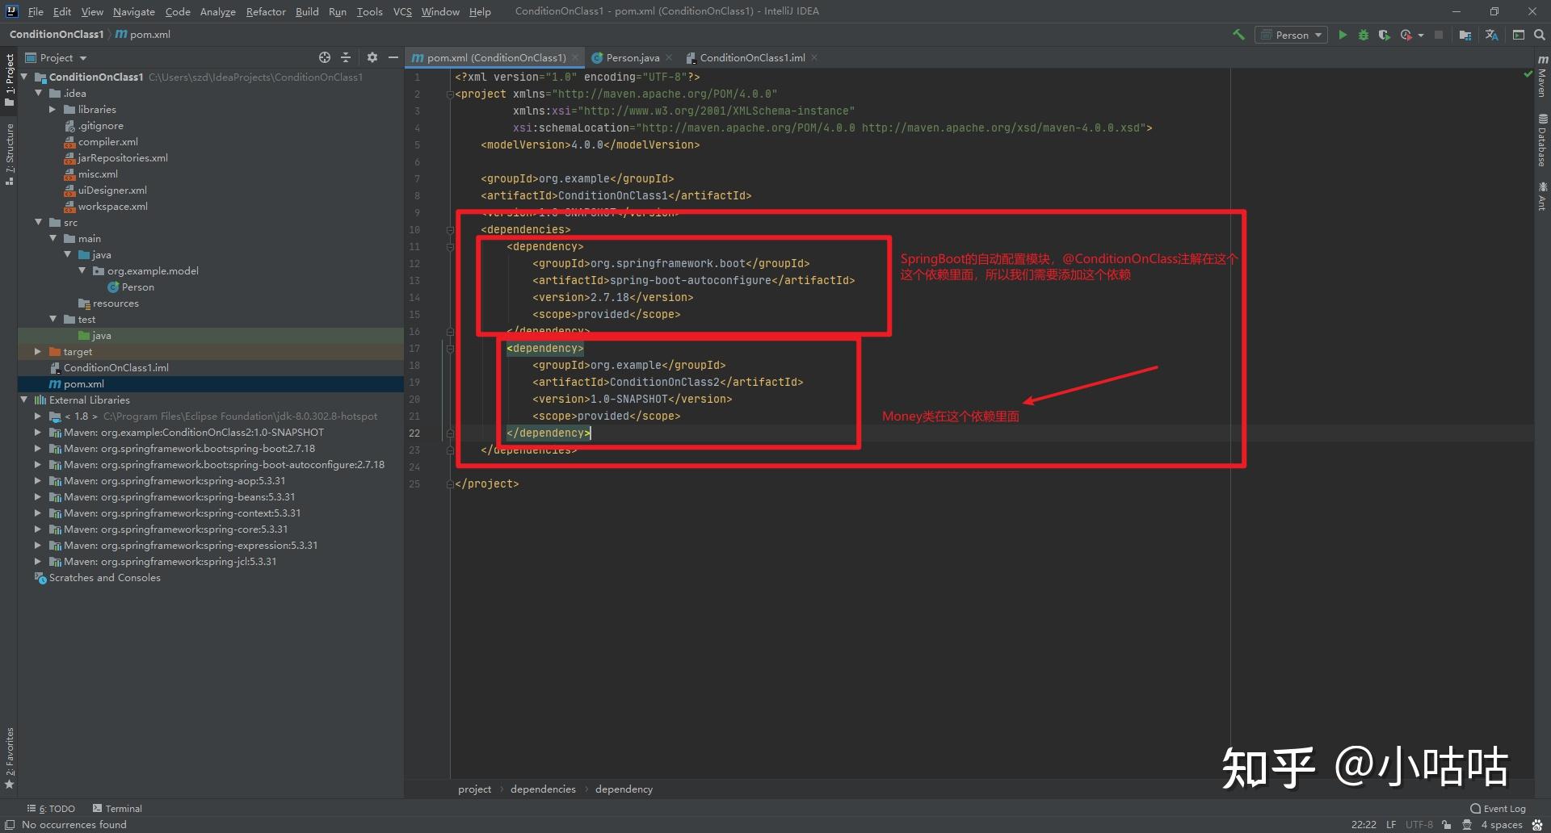
Task: Switch to the Person.java tab
Action: click(x=632, y=57)
